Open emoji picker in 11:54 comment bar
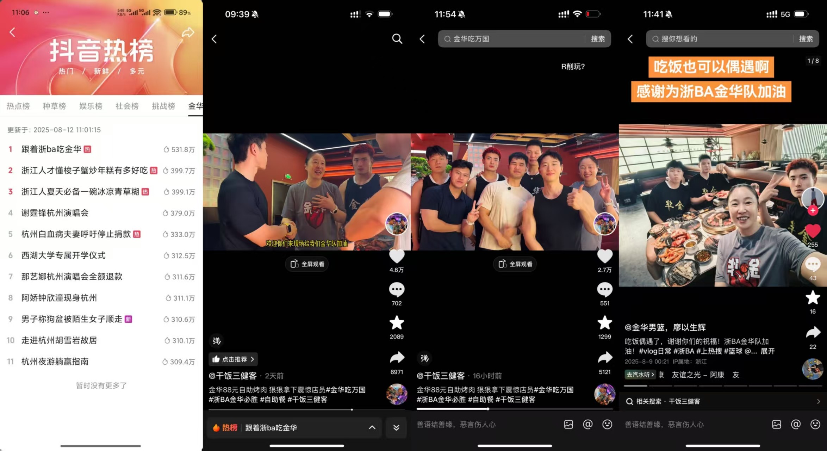The width and height of the screenshot is (827, 451). point(607,424)
